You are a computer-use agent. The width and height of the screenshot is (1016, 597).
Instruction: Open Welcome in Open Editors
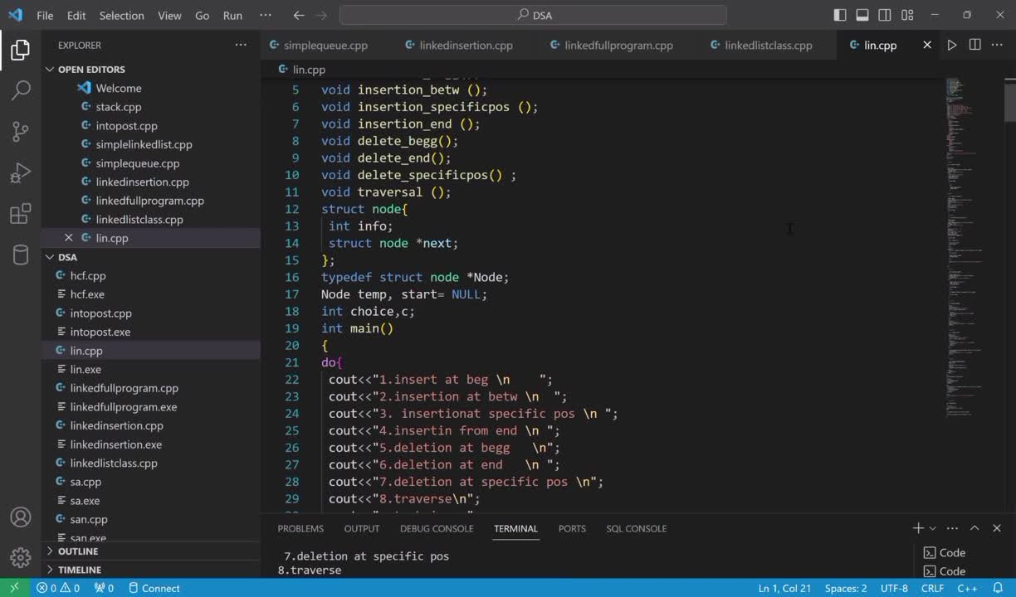point(118,88)
